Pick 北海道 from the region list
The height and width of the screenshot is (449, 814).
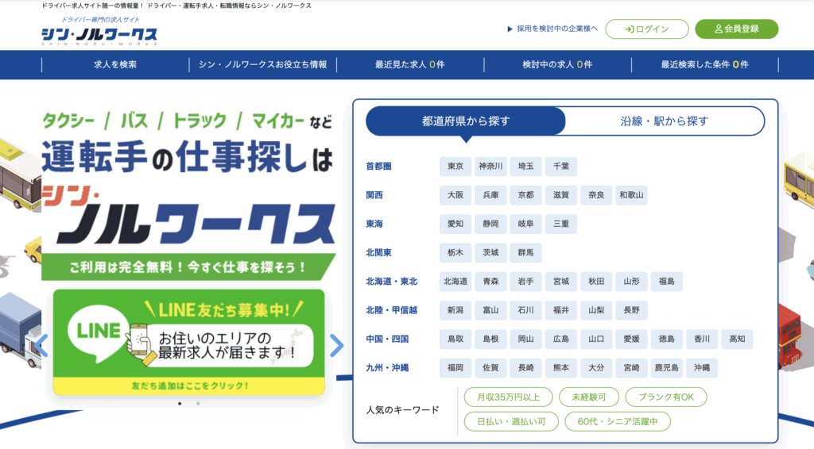tap(455, 282)
